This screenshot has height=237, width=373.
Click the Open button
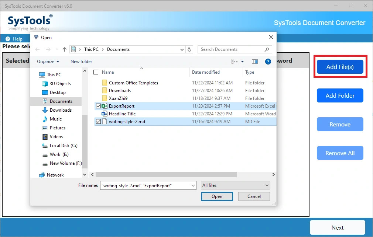[217, 196]
